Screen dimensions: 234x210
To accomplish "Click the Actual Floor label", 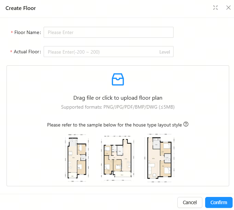I will click(x=27, y=52).
